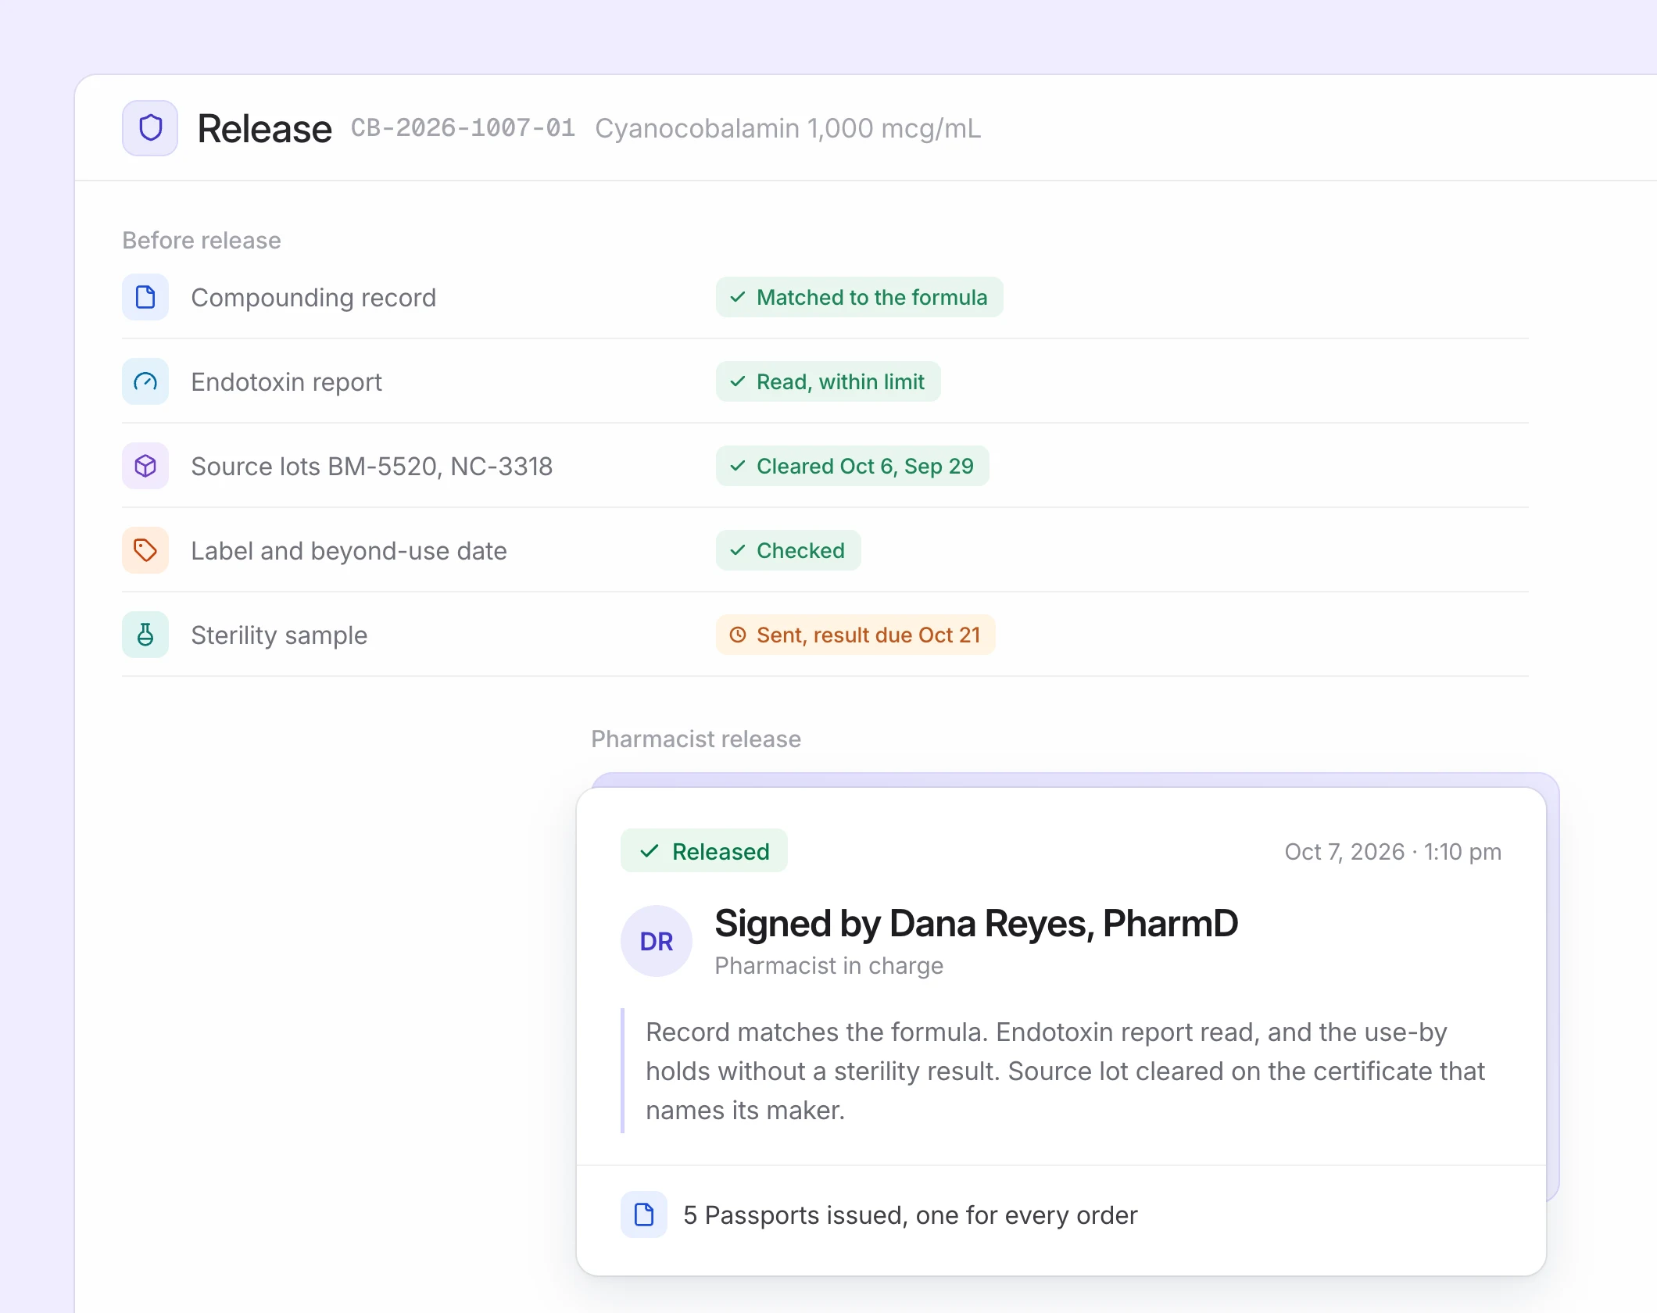Click the orange label tag icon
This screenshot has width=1657, height=1313.
[x=145, y=550]
